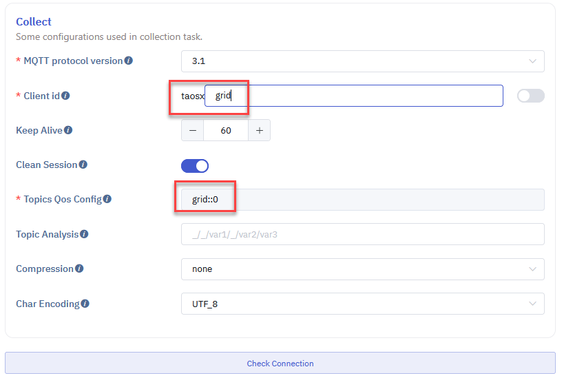Viewport: 564px width, 378px height.
Task: Click the Char Encoding info icon
Action: click(x=85, y=304)
